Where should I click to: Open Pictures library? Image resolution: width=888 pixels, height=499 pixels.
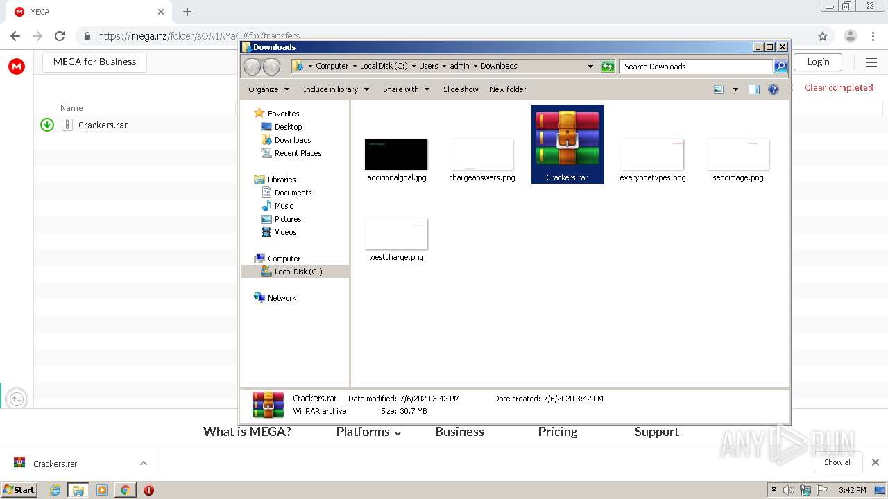click(288, 219)
